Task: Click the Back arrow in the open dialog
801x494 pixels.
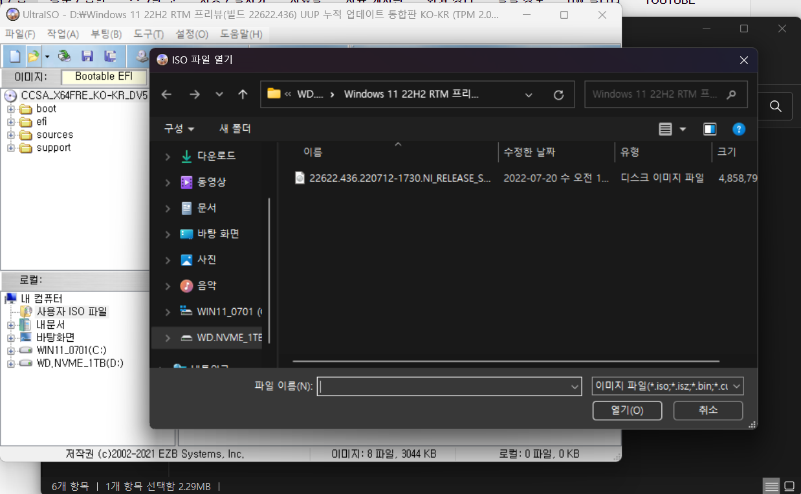Action: 166,95
